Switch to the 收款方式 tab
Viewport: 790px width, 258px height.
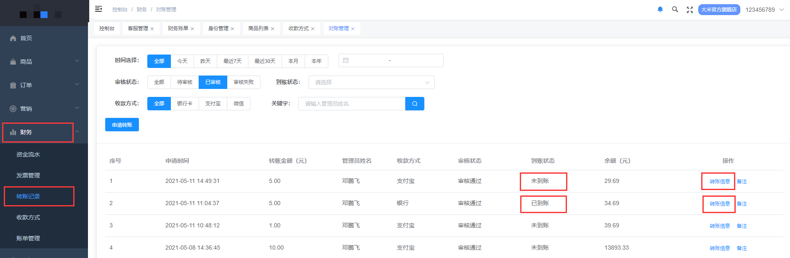point(298,29)
